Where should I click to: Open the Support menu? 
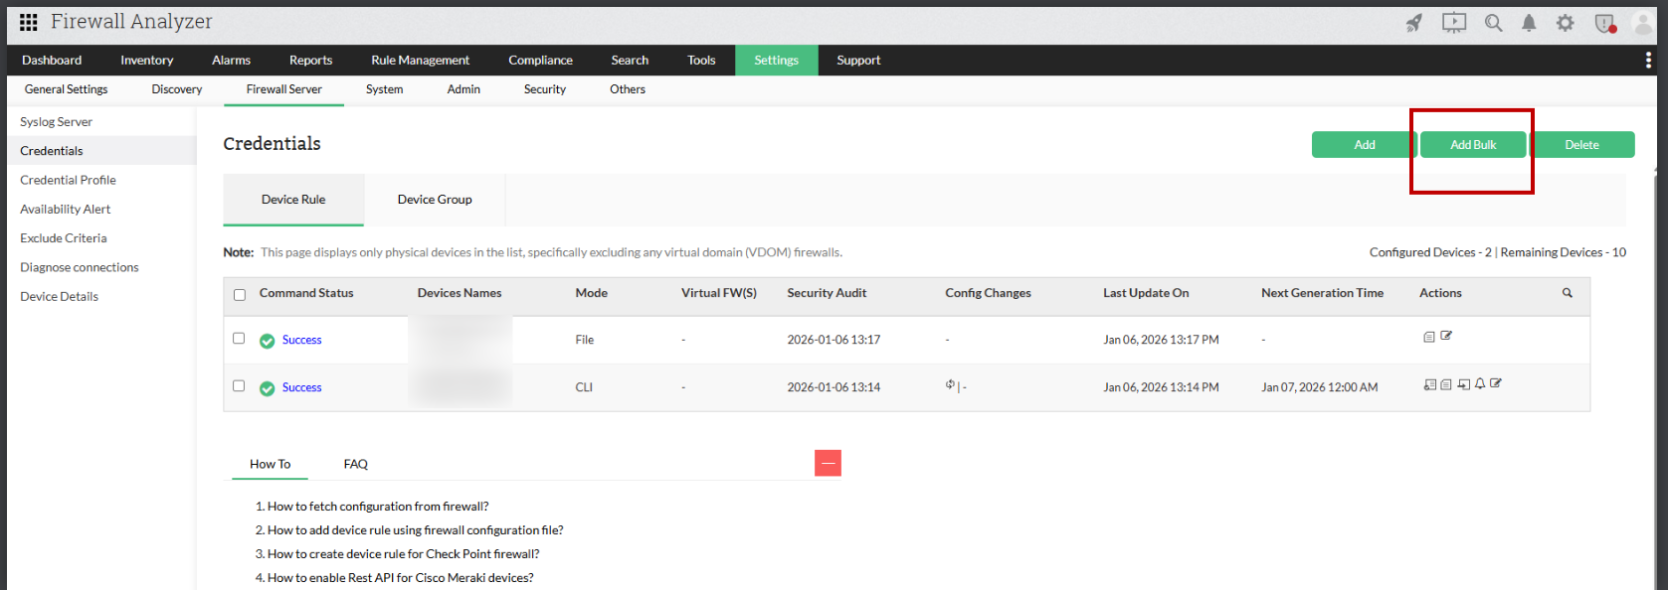pos(858,61)
